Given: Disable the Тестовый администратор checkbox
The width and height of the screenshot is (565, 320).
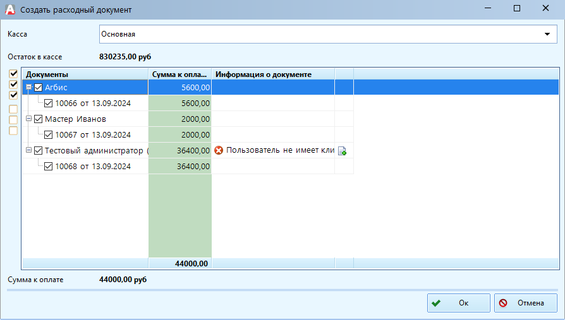Looking at the screenshot, I should tap(39, 150).
